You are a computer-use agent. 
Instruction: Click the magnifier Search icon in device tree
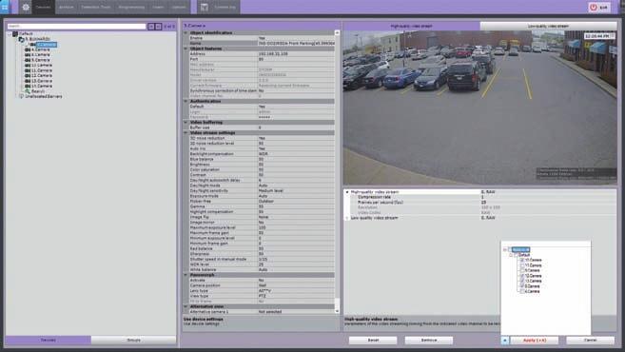click(28, 91)
